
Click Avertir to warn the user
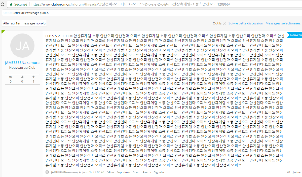tap(147, 172)
